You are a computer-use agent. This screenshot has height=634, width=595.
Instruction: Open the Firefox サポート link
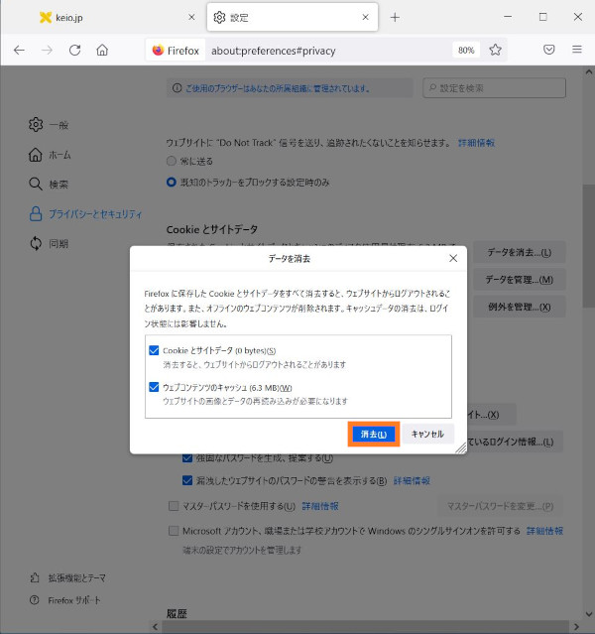(73, 600)
